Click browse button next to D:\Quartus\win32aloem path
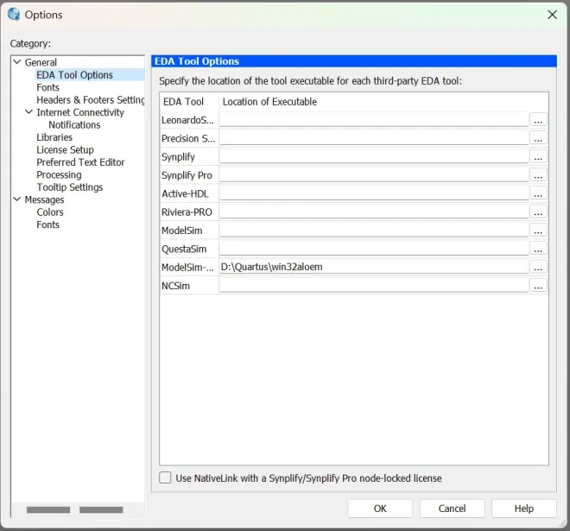The image size is (570, 531). [538, 268]
